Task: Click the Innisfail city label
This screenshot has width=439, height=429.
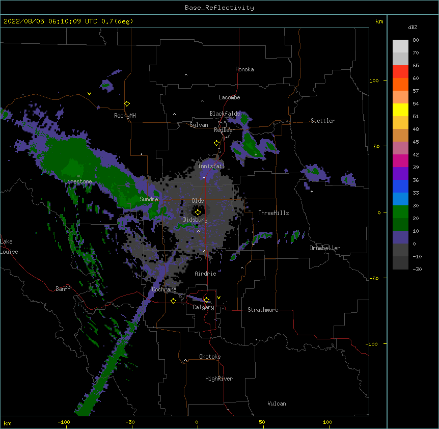Action: pos(211,166)
